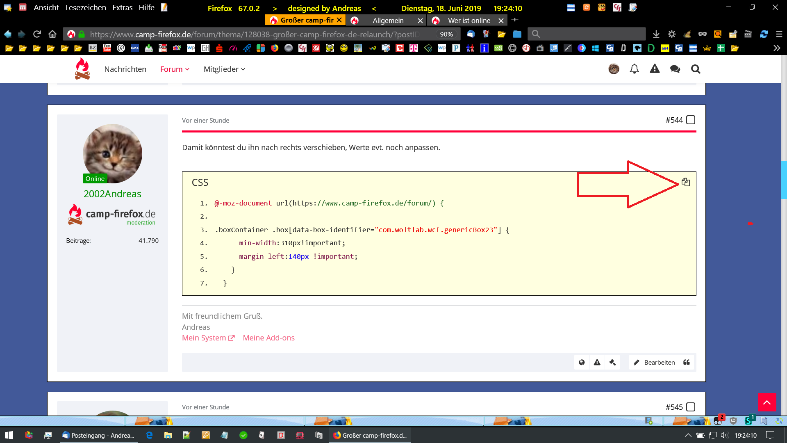Click the gavel moderation icon in post footer
The height and width of the screenshot is (443, 787).
pos(612,362)
